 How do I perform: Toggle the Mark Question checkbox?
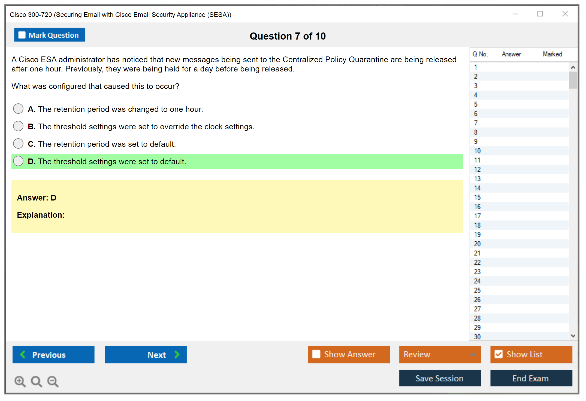coord(22,35)
